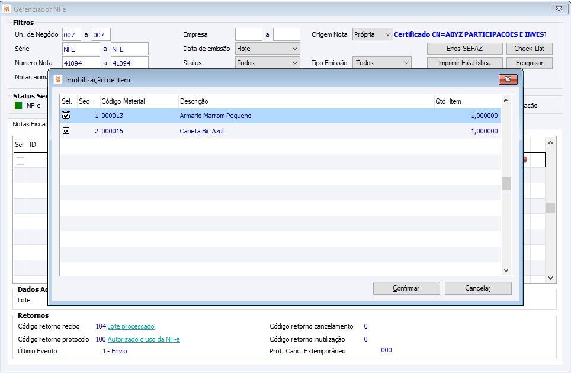This screenshot has height=373, width=571.
Task: Uncheck the Armário Marrom Pequeno item checkbox
Action: 66,116
